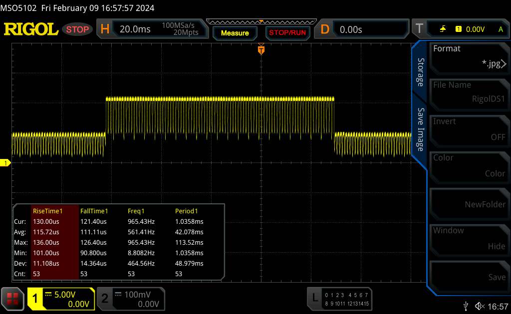Click the orange trigger position marker
The height and width of the screenshot is (314, 511).
pyautogui.click(x=260, y=50)
